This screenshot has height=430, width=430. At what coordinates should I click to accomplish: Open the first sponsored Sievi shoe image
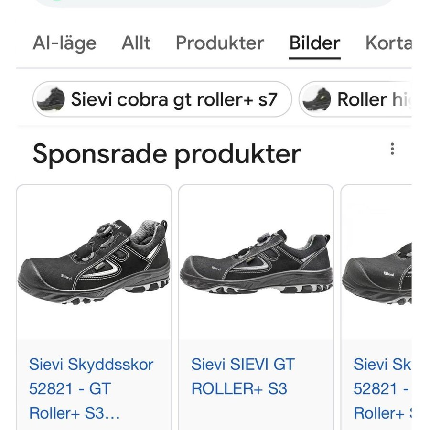(x=94, y=263)
